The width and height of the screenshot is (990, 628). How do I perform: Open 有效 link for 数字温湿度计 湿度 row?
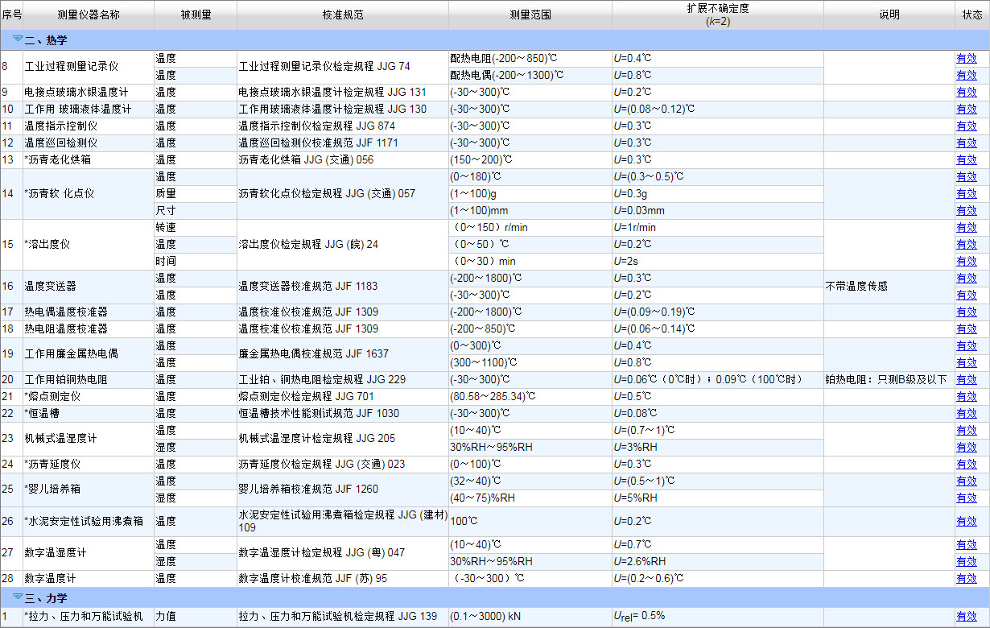(x=966, y=561)
